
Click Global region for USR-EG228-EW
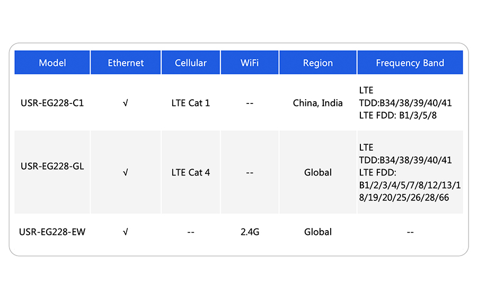pos(318,232)
